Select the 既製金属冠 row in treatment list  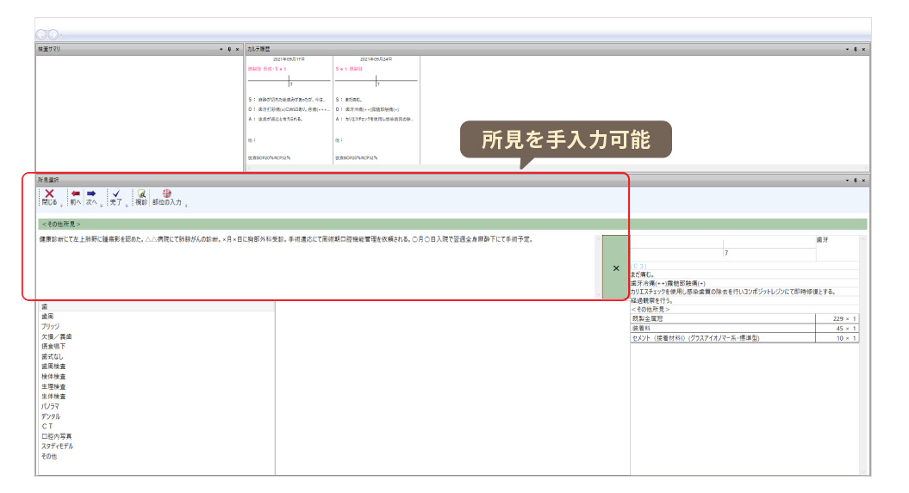(x=722, y=317)
